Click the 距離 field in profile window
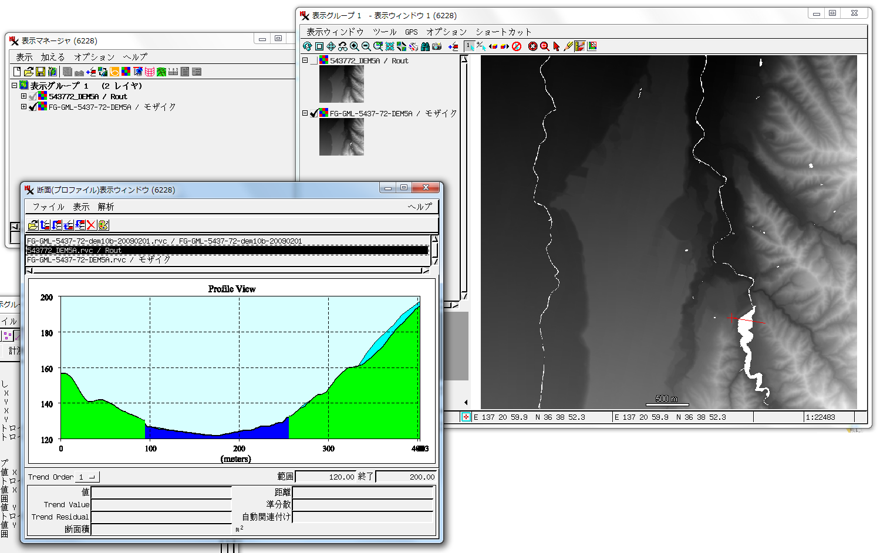Screen dimensions: 880x553 pos(363,492)
